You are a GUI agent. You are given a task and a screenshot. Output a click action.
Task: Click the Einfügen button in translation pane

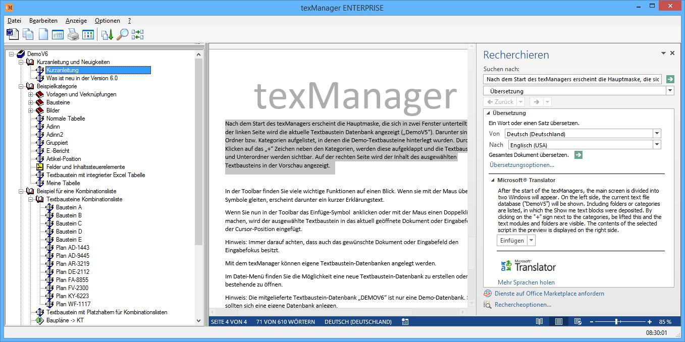tap(511, 241)
